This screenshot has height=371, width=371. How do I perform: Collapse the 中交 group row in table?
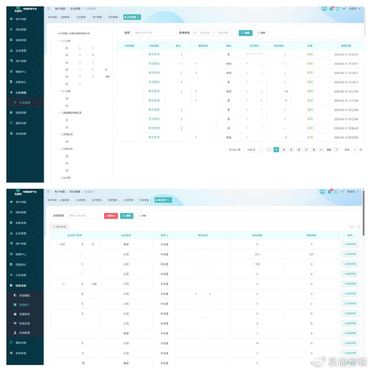[x=57, y=244]
